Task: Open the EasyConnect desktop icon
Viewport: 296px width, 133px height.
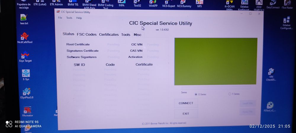Action: tap(273, 4)
